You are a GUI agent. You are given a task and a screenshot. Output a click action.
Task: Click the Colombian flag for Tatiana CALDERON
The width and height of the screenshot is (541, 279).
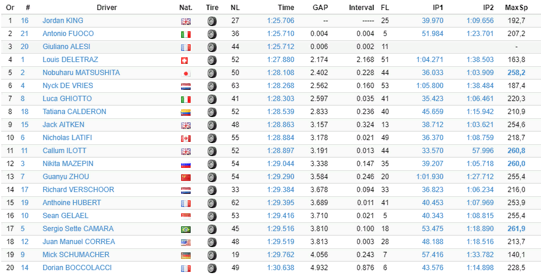[x=186, y=112]
